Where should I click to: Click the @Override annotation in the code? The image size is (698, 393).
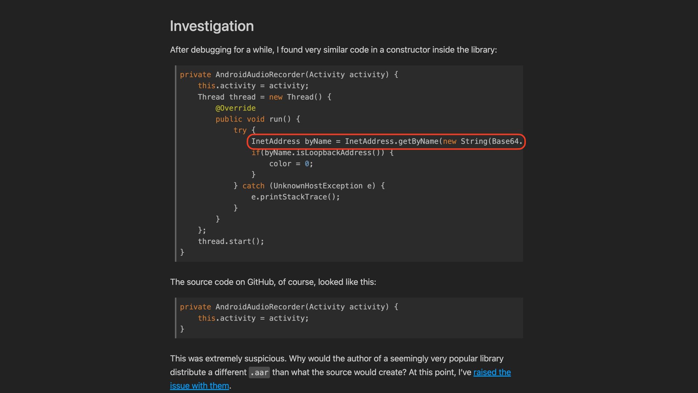tap(235, 108)
